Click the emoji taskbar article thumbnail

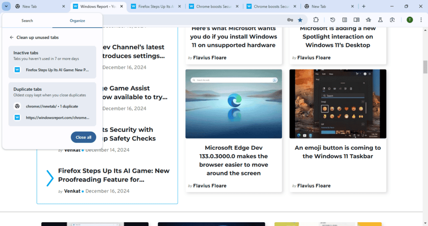point(338,104)
